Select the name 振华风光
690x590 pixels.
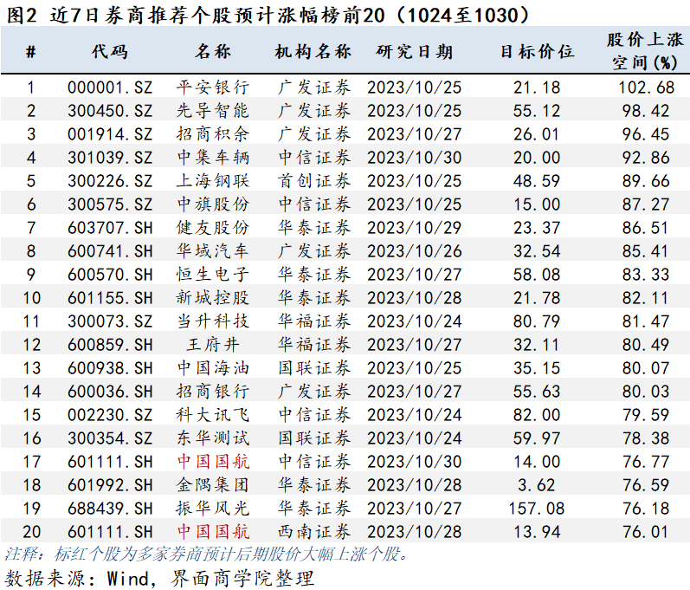coord(213,508)
